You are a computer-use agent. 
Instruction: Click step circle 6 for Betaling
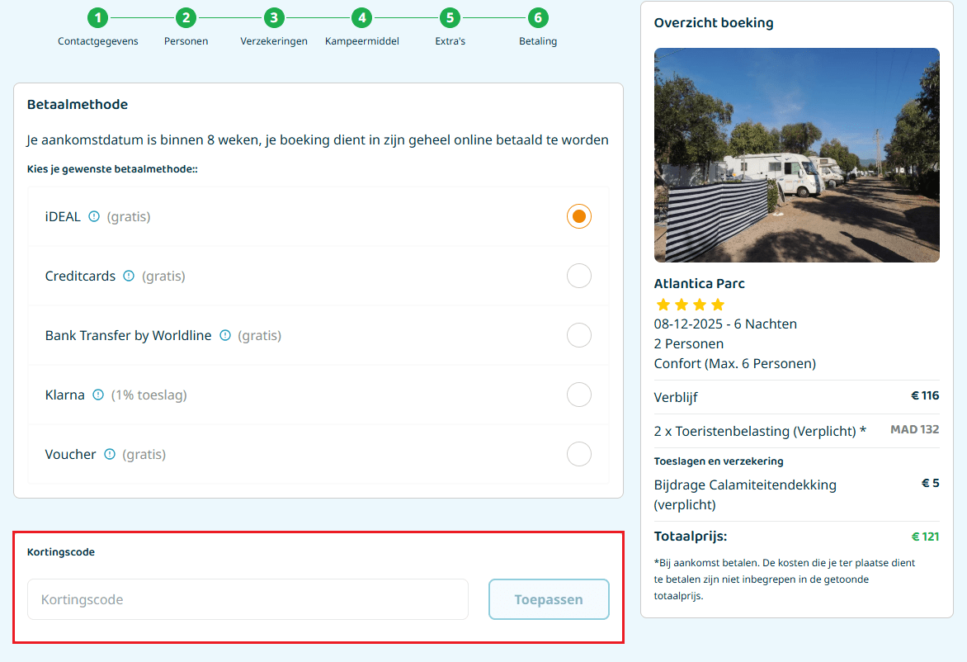pyautogui.click(x=538, y=17)
